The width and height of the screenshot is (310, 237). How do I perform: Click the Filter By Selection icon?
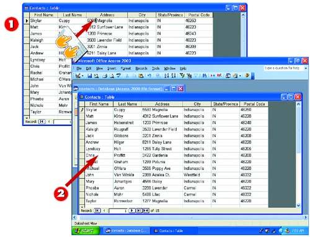tap(182, 76)
